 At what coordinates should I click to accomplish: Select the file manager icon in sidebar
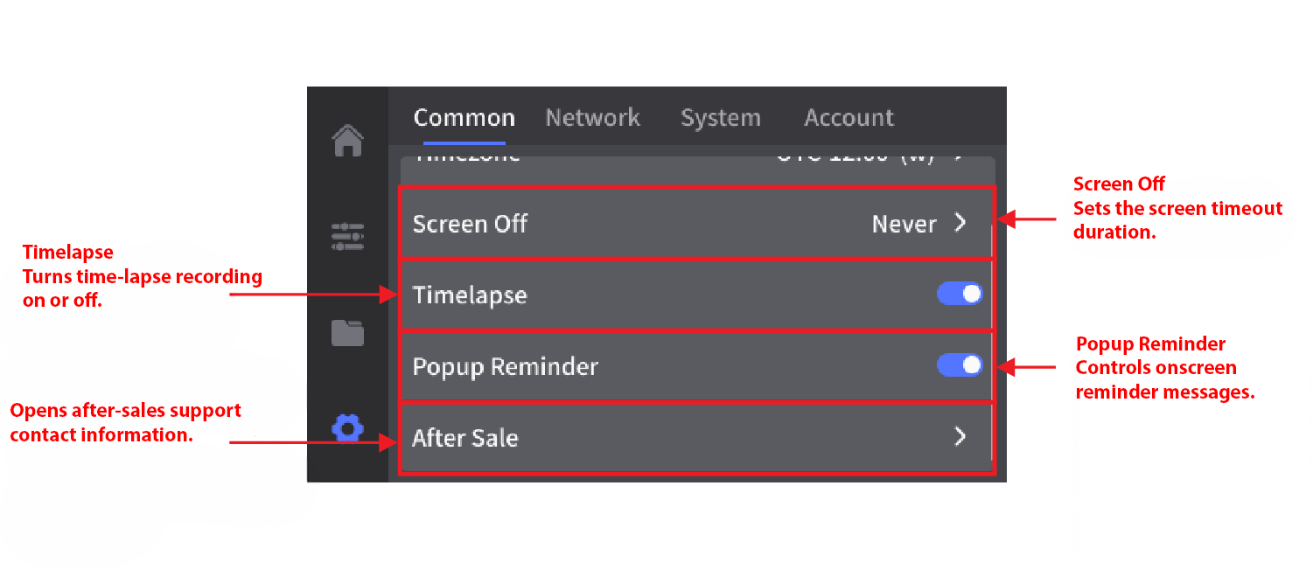348,333
